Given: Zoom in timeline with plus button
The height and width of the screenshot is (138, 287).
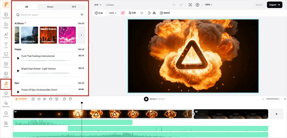Looking at the screenshot, I should (285, 99).
